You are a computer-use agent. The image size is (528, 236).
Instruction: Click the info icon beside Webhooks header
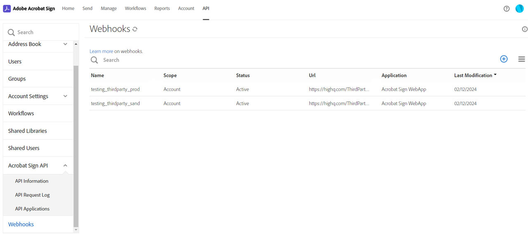click(525, 29)
